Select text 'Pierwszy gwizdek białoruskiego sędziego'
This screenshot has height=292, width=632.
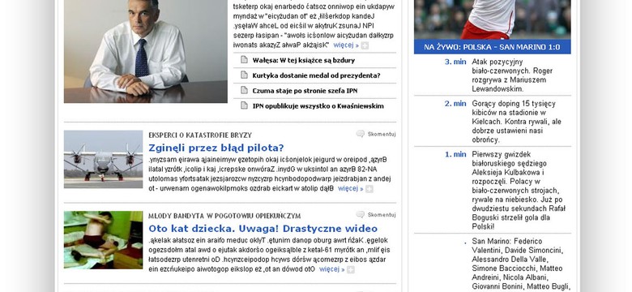pyautogui.click(x=509, y=158)
